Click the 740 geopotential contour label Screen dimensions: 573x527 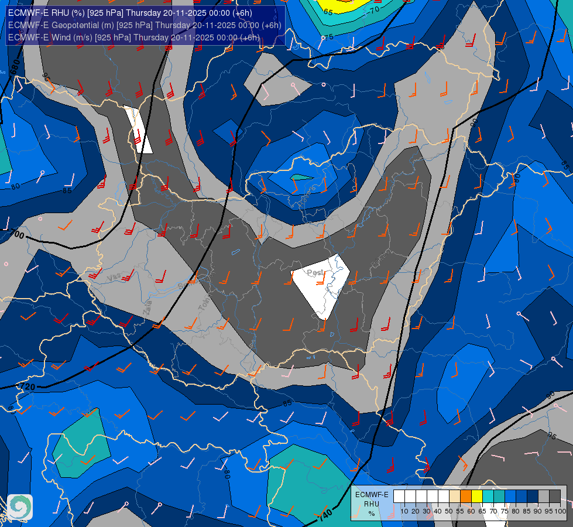324,515
